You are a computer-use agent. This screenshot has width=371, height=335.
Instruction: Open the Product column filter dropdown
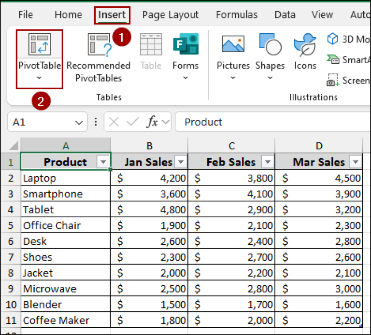tap(103, 162)
